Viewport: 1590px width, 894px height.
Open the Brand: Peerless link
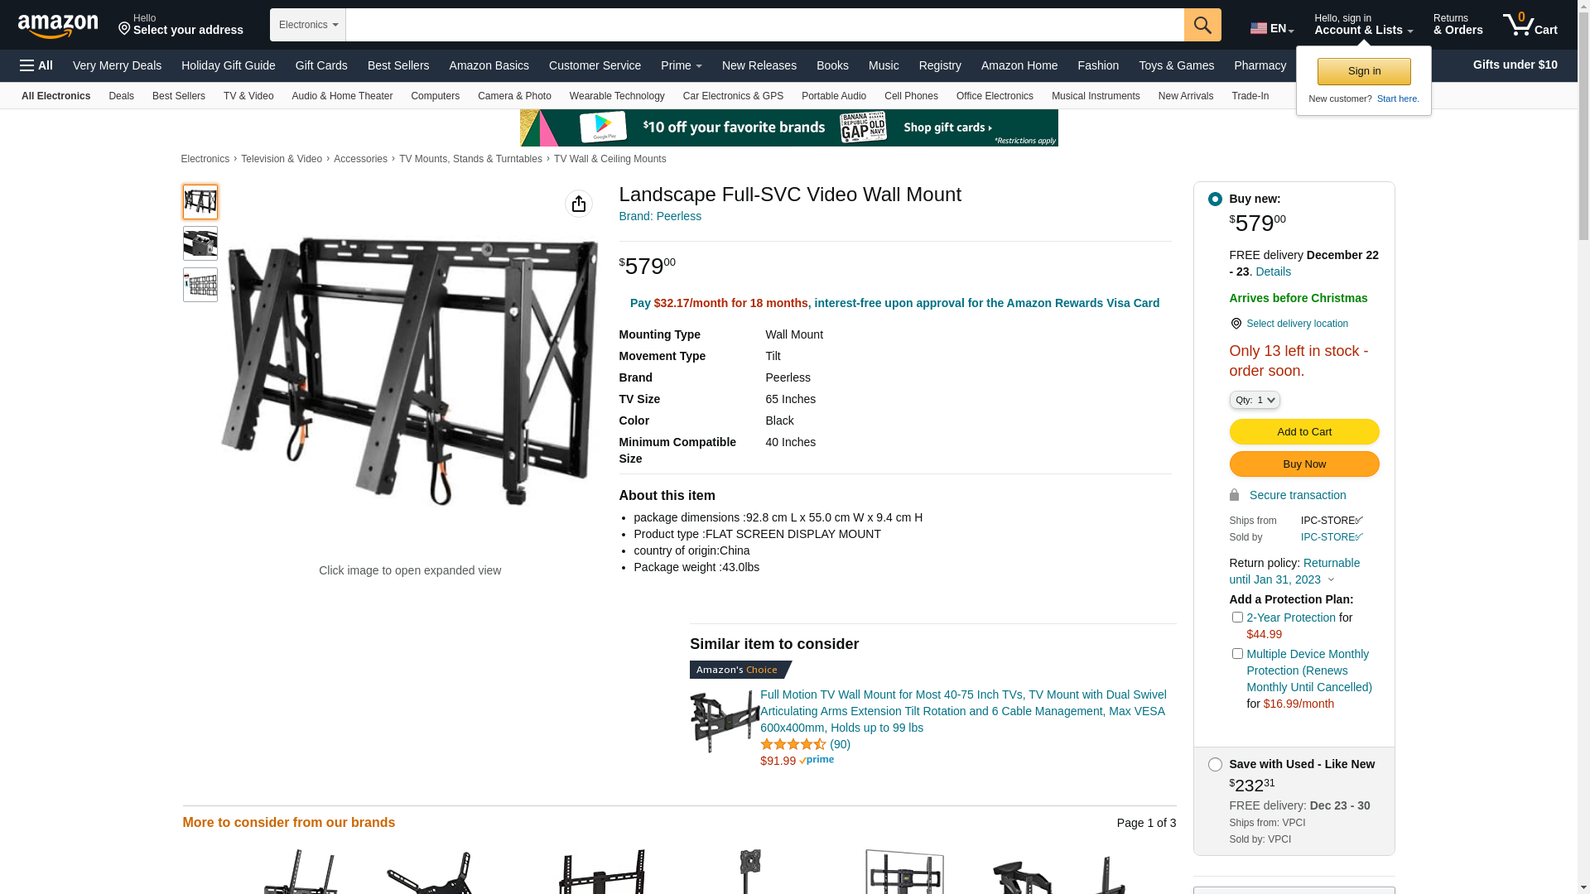660,216
